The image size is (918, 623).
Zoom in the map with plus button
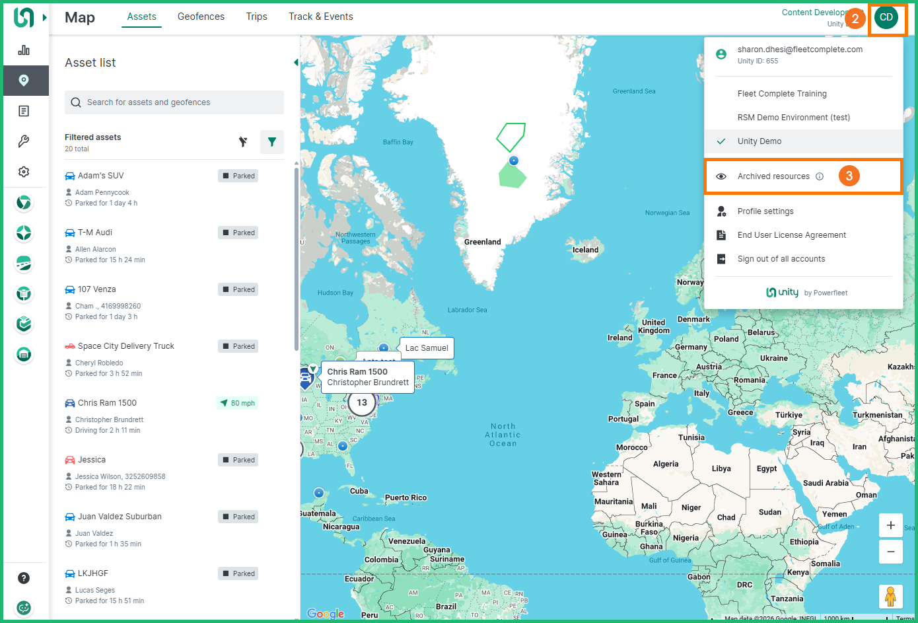pyautogui.click(x=890, y=525)
